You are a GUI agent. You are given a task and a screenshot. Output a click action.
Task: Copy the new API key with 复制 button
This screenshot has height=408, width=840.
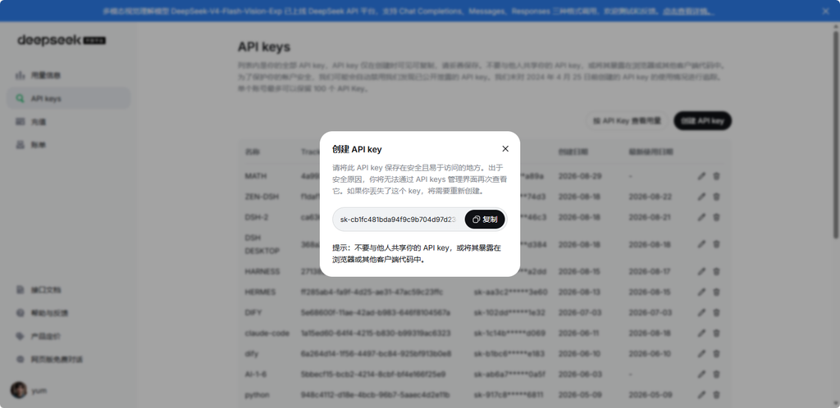(485, 220)
